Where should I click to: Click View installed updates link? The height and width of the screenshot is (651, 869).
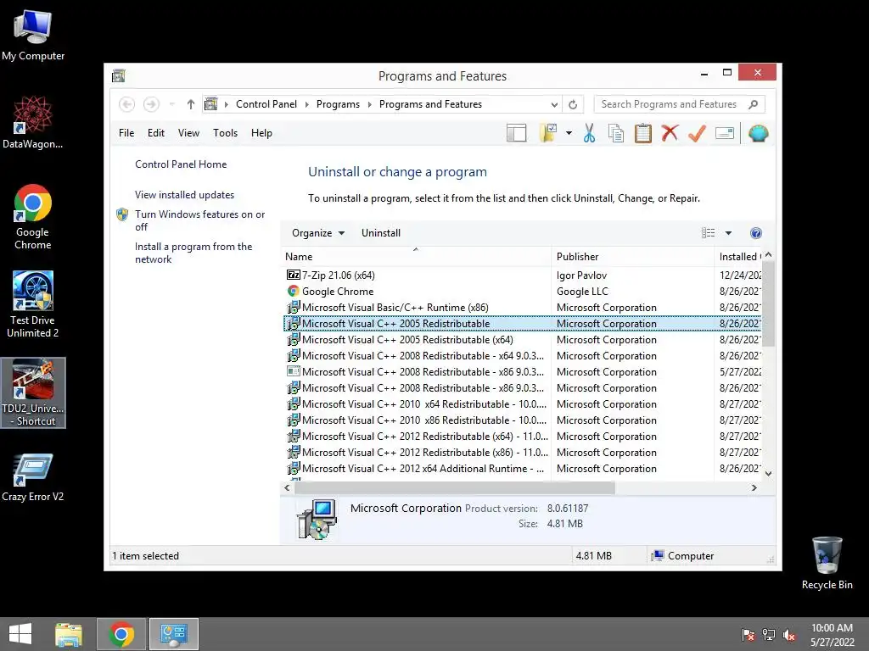184,195
